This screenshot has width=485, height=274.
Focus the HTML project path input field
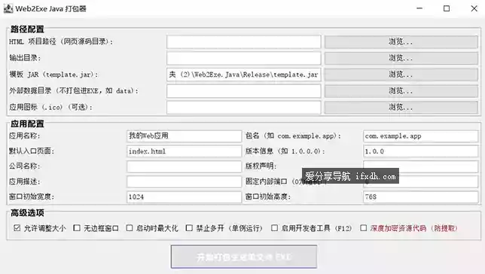coord(244,41)
